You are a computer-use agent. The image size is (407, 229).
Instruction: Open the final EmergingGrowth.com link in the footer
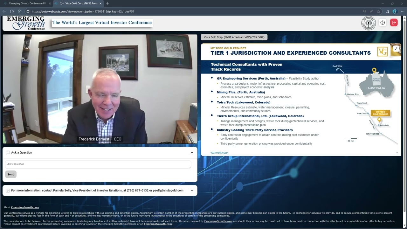click(x=158, y=224)
